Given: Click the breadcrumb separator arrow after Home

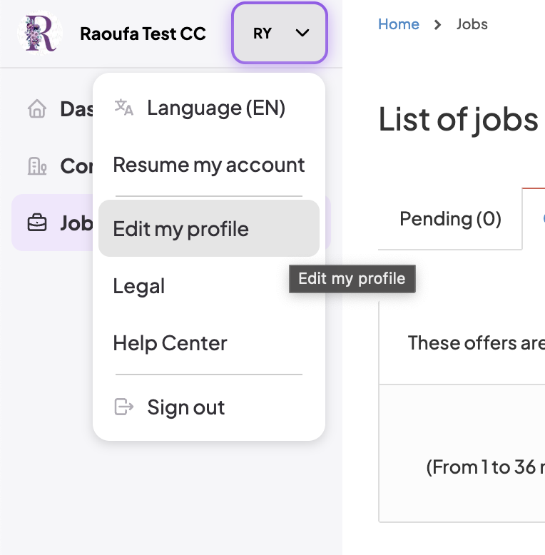Looking at the screenshot, I should click(437, 24).
